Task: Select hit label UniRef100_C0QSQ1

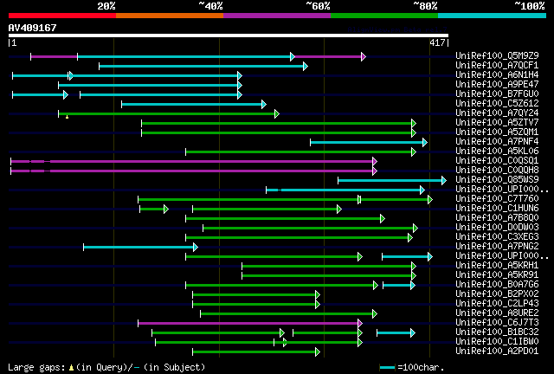Action: click(497, 160)
